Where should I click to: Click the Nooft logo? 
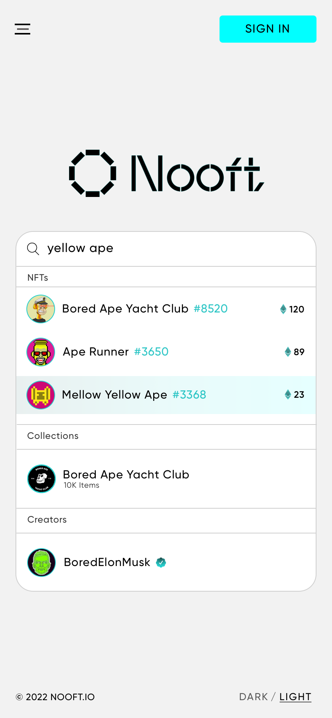pos(166,173)
